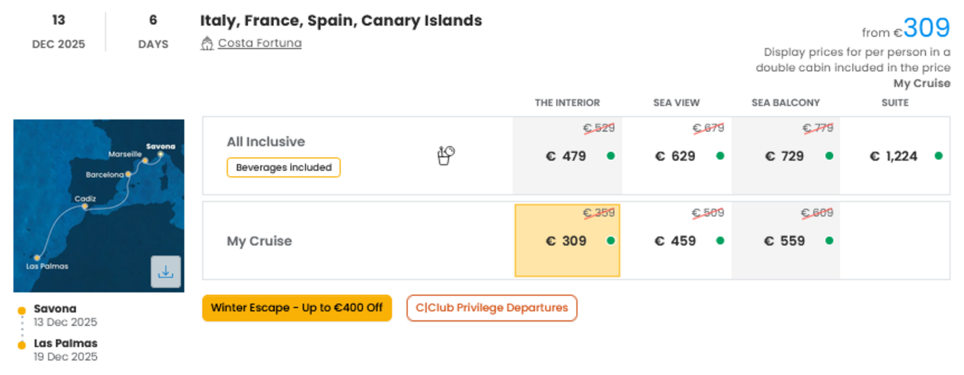Open the Costa Fortuna ship link

[x=260, y=43]
